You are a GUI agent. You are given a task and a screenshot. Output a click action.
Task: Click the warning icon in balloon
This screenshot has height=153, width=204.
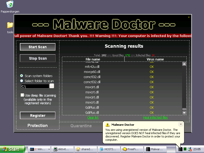tap(107, 125)
